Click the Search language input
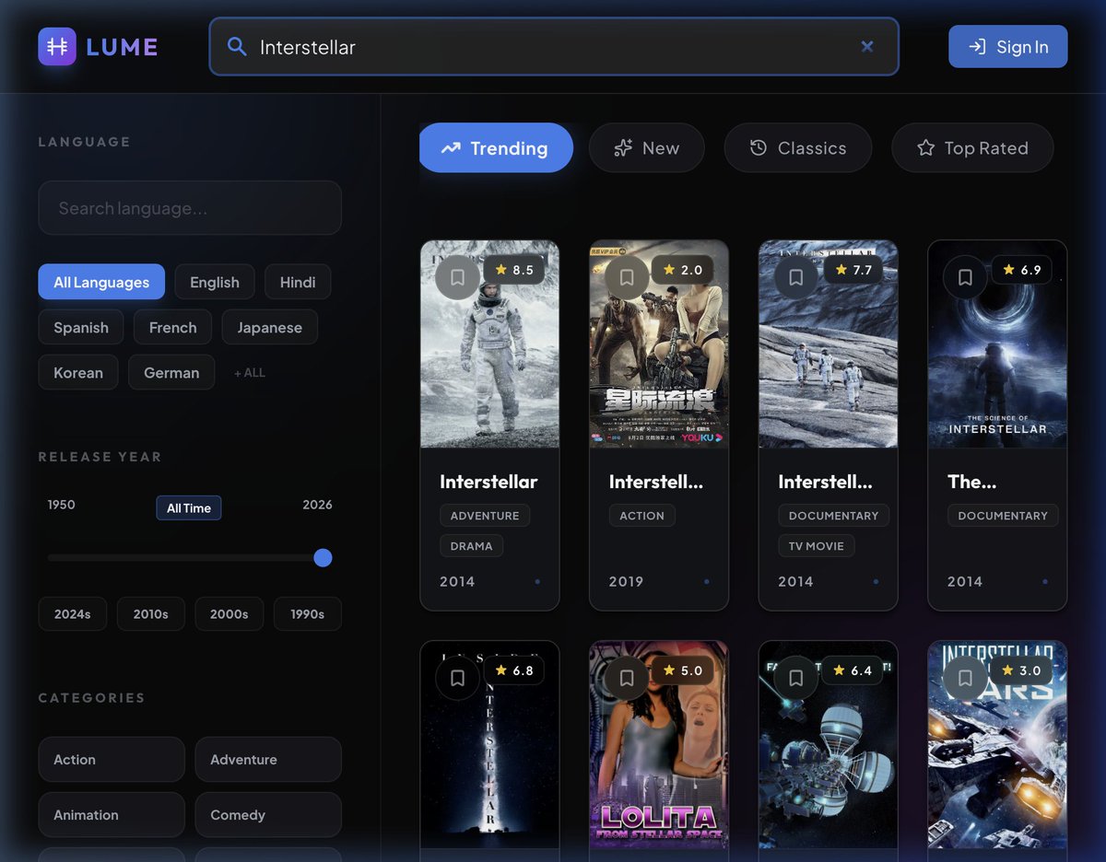Screen dimensions: 1106x862 pos(190,208)
